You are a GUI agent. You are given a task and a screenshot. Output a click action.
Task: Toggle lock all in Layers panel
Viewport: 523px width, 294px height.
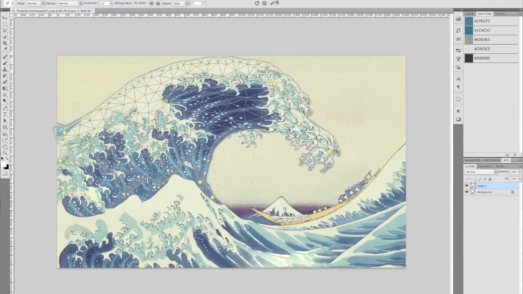click(490, 179)
